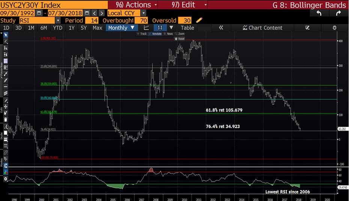The height and width of the screenshot is (201, 349).
Task: Select the horizontal line tool
Action: point(6,87)
